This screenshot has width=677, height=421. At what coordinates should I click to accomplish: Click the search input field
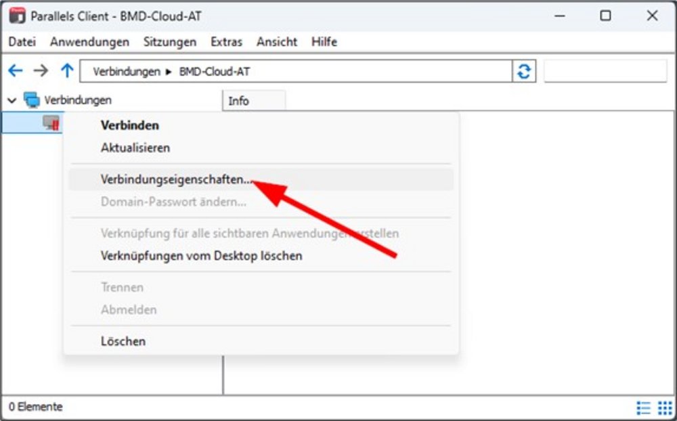tap(605, 71)
